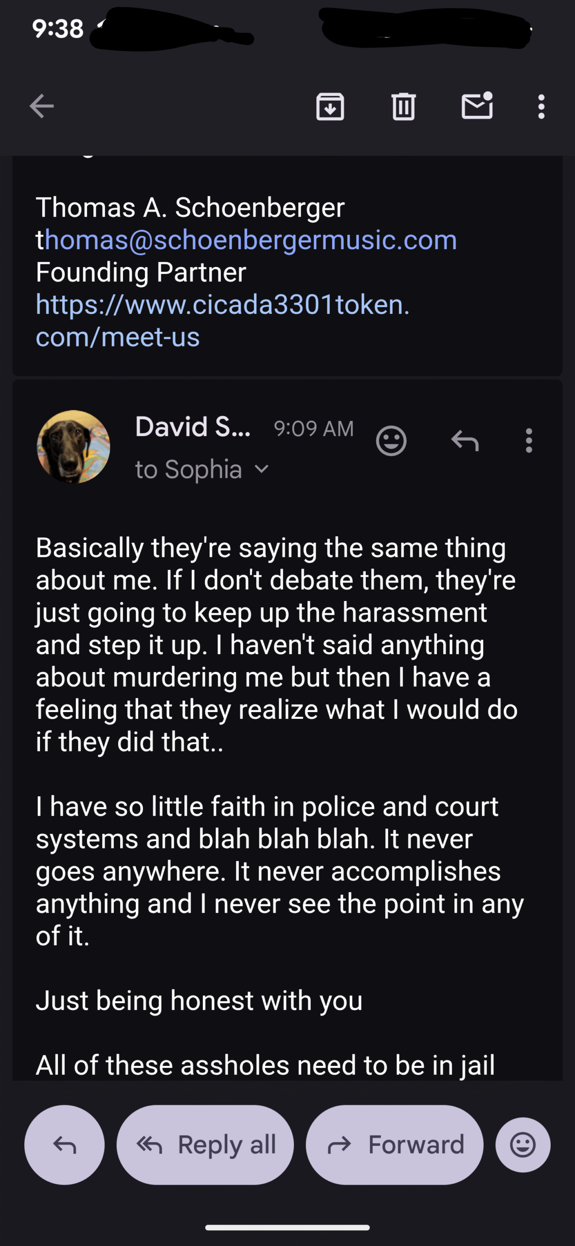575x1246 pixels.
Task: Open the bottom emoji reaction button
Action: coord(523,1145)
